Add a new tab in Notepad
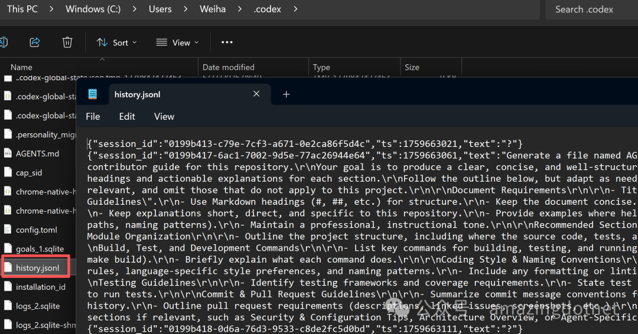 point(286,94)
